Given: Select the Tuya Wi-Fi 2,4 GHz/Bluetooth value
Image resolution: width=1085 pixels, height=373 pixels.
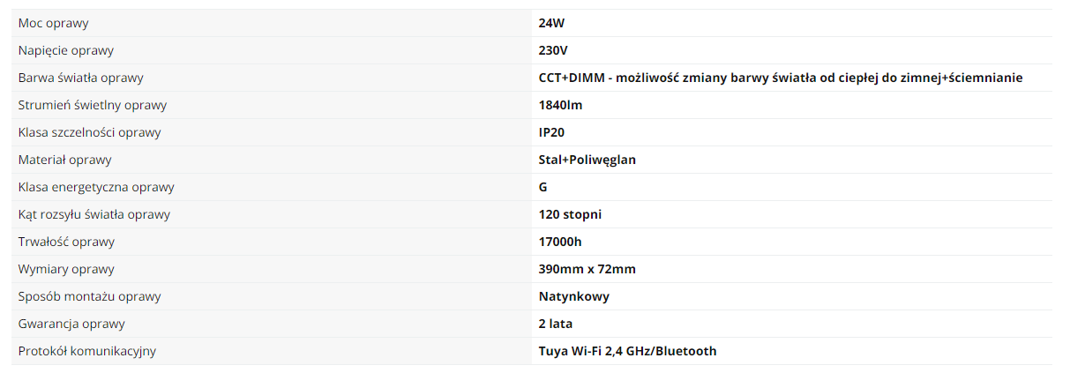Looking at the screenshot, I should coord(627,351).
